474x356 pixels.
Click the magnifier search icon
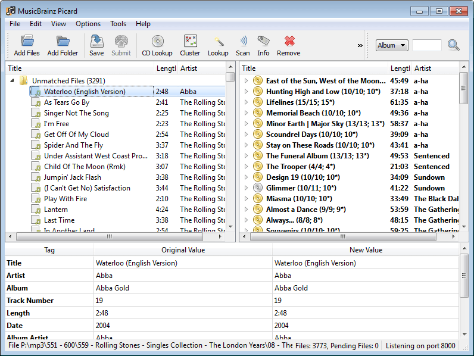pyautogui.click(x=453, y=45)
